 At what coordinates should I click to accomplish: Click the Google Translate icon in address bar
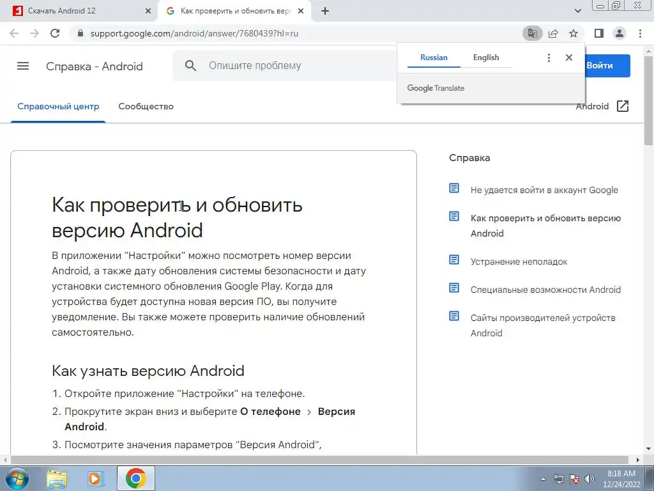coord(532,33)
